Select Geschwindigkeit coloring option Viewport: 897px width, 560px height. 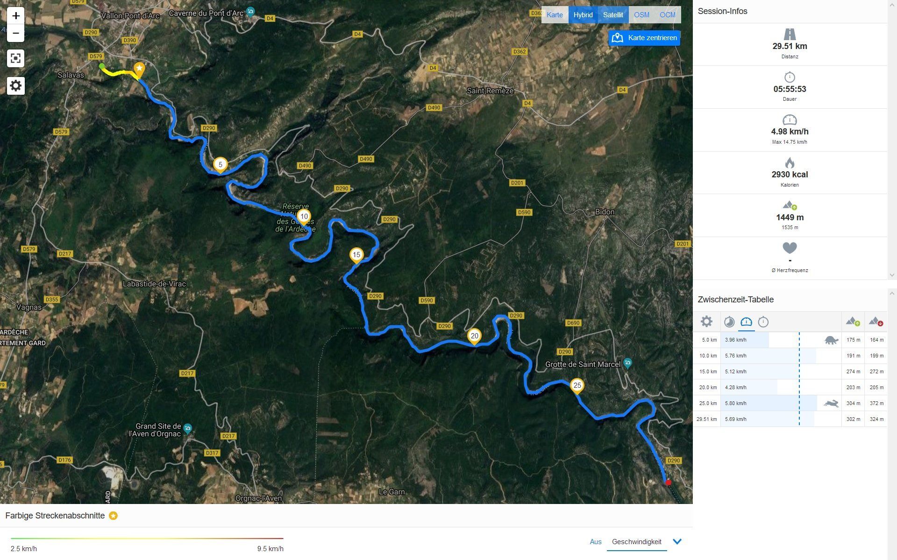636,542
